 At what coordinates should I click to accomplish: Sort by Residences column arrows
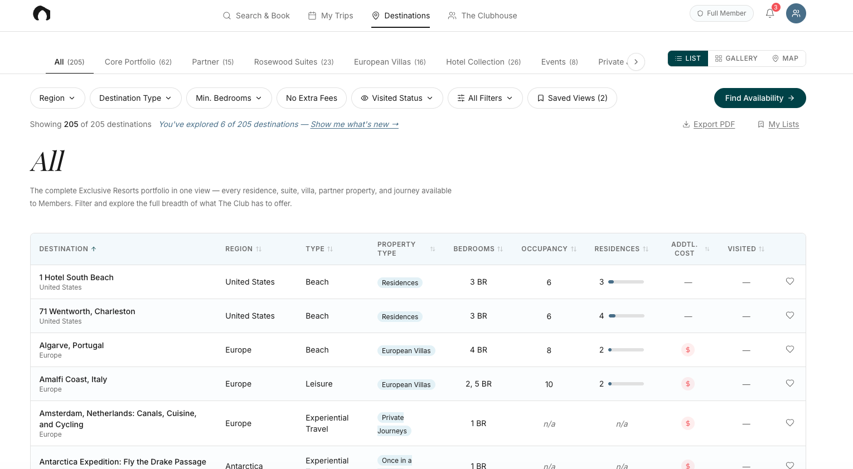[x=646, y=249]
